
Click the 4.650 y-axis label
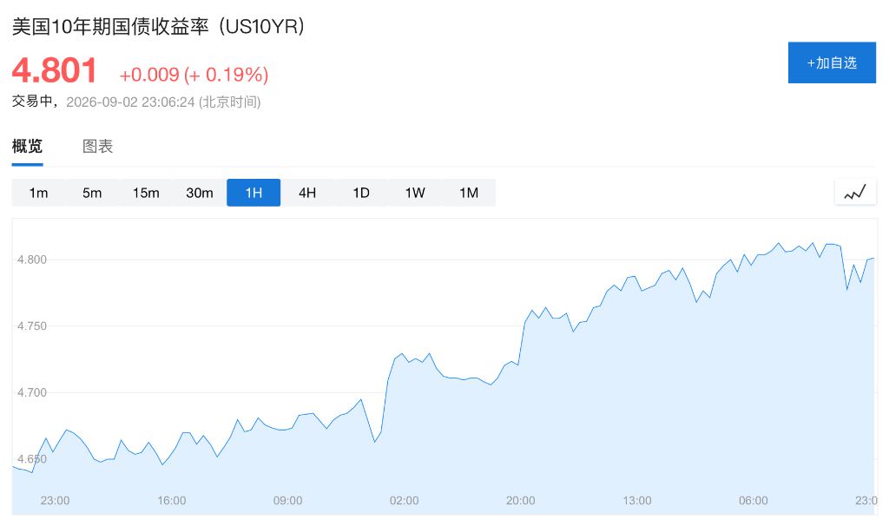point(32,458)
